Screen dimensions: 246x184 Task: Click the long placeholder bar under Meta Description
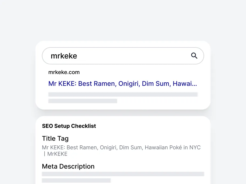point(123,174)
